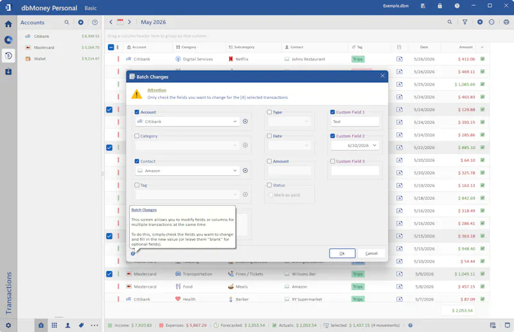The height and width of the screenshot is (332, 514).
Task: Click the Amount input field in dialog
Action: (290, 171)
